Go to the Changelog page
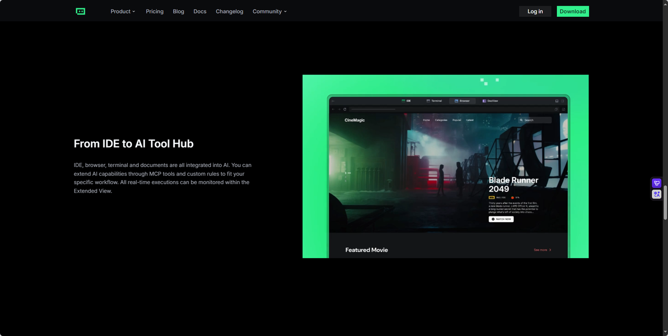Image resolution: width=668 pixels, height=336 pixels. [229, 11]
